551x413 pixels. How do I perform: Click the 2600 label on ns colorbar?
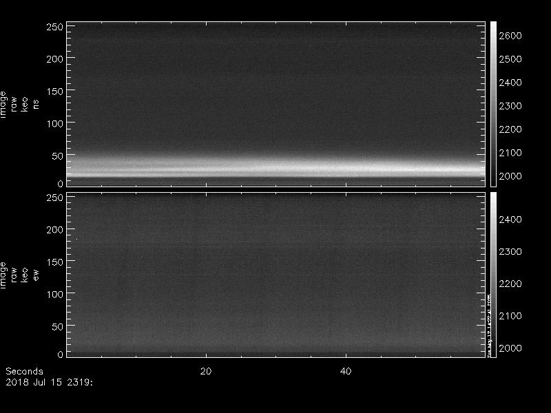click(510, 36)
